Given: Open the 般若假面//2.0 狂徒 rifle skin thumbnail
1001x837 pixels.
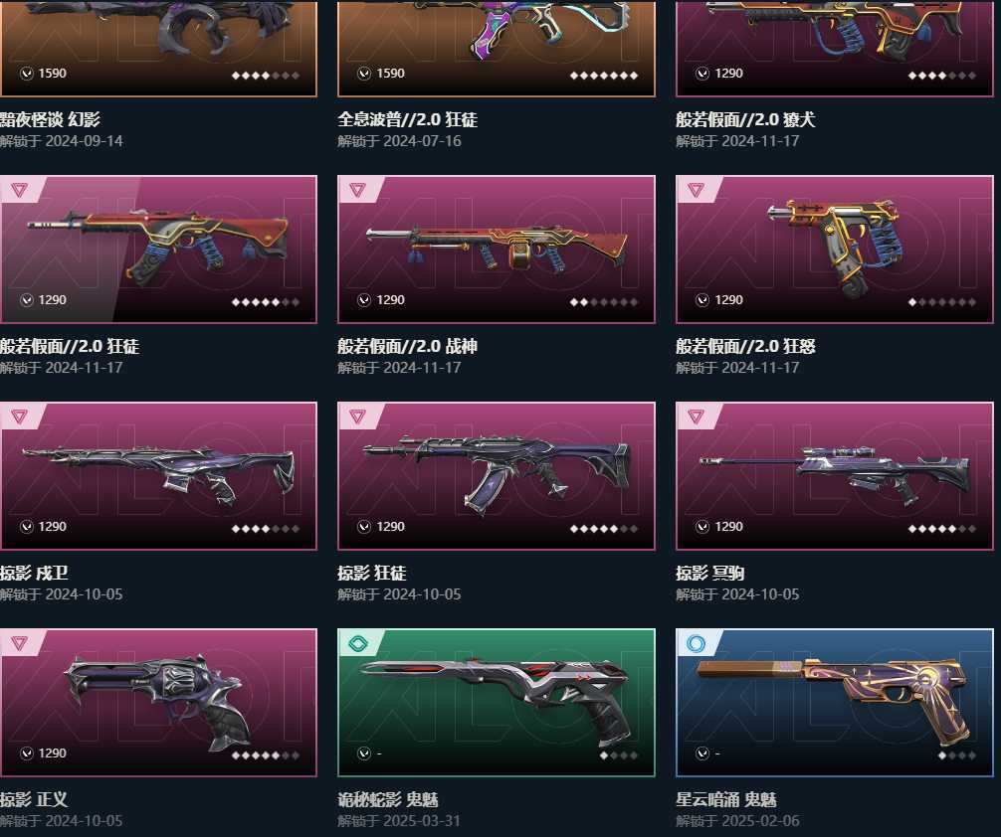Looking at the screenshot, I should coord(158,250).
